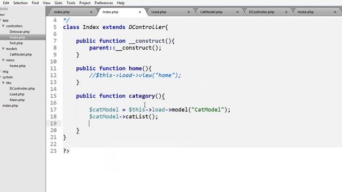342x192 pixels.
Task: Collapse the libs folder
Action: click(x=3, y=83)
